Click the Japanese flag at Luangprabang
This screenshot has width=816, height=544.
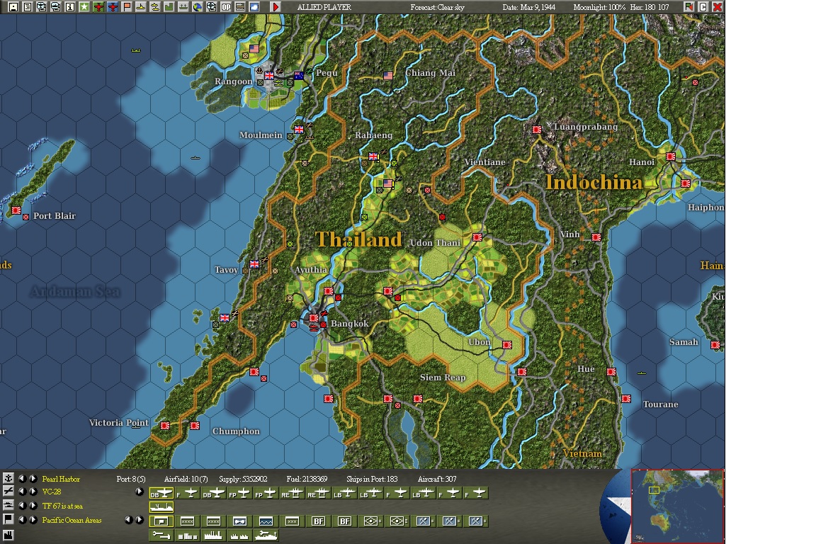(536, 129)
